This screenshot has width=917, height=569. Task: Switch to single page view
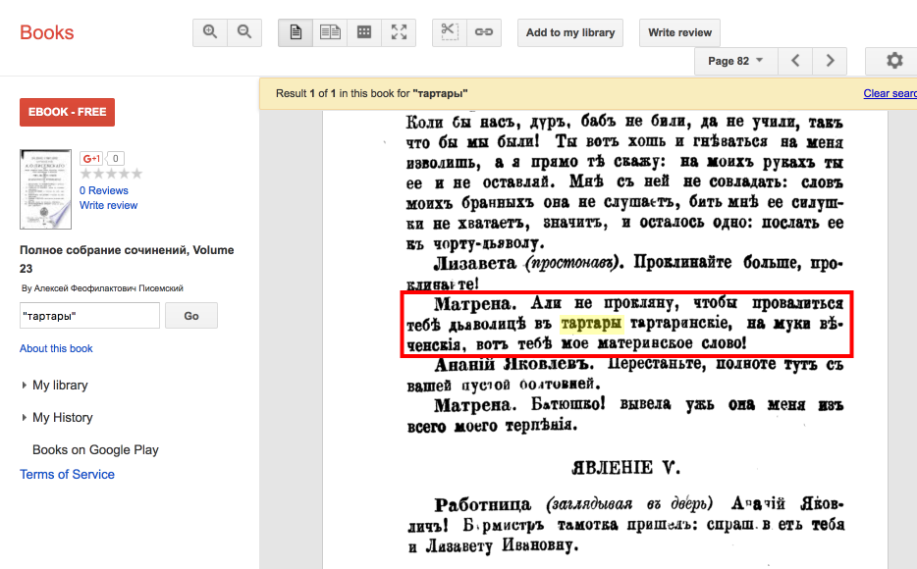pos(296,32)
